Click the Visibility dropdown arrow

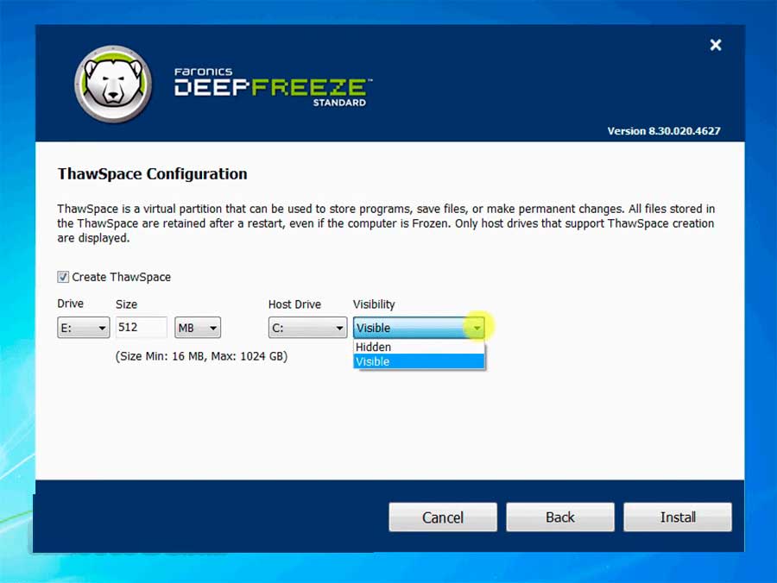477,328
